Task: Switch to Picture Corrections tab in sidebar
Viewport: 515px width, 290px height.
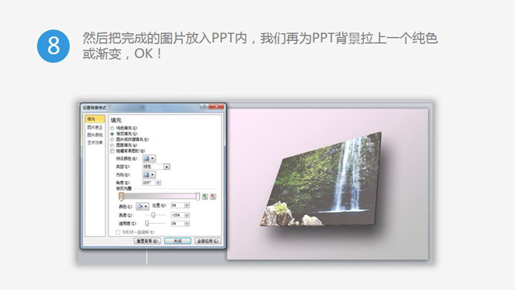Action: 95,127
